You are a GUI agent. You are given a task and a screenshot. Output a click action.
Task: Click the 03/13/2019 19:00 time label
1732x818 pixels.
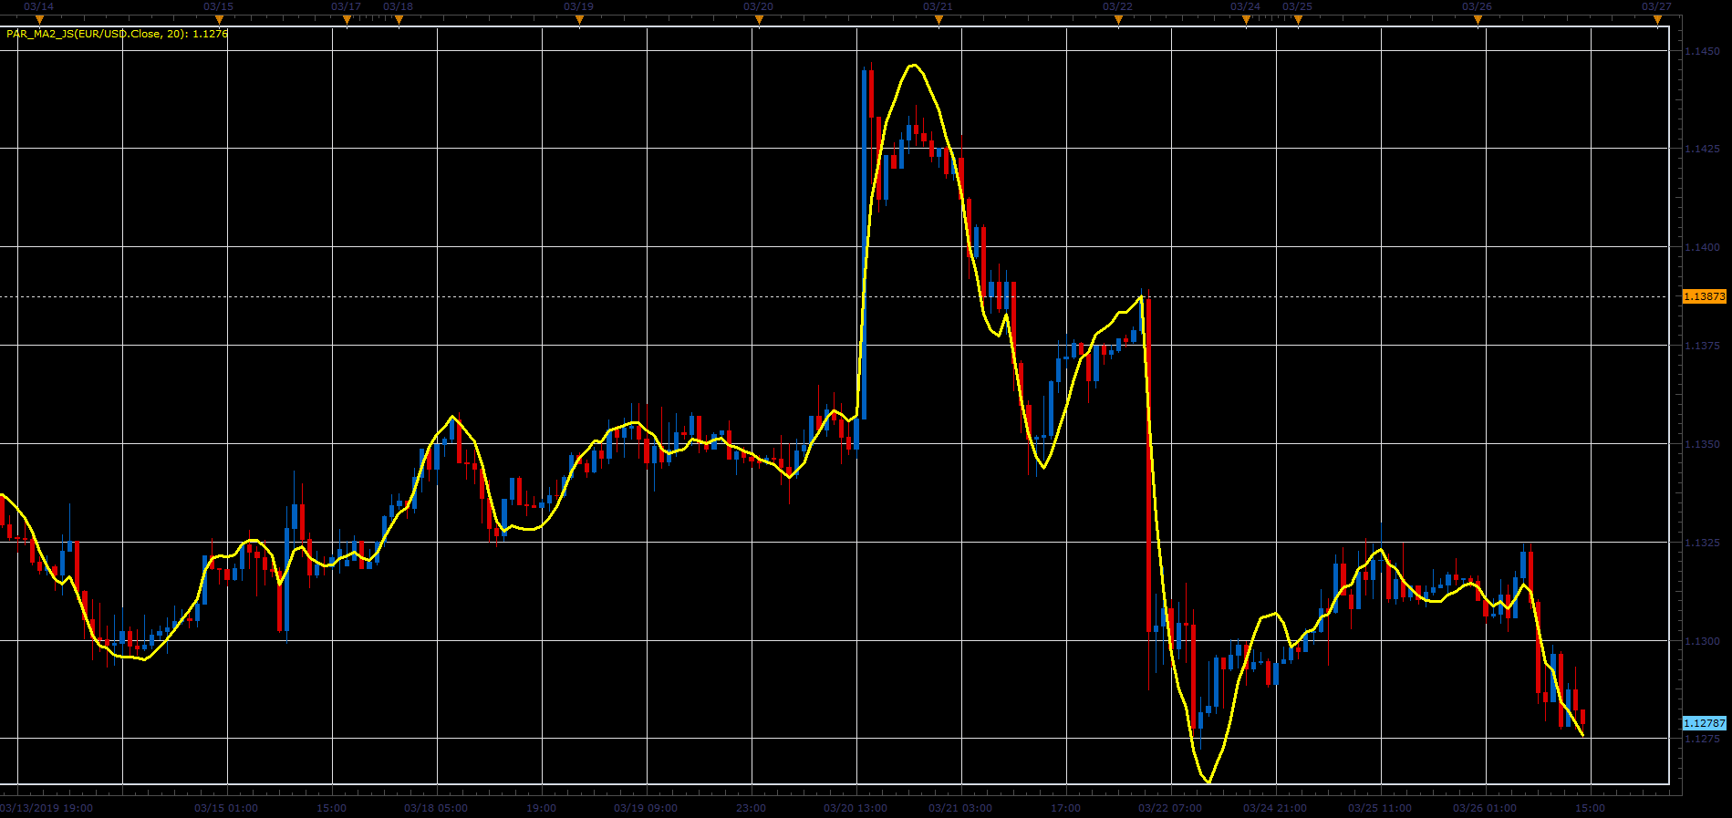pyautogui.click(x=47, y=808)
